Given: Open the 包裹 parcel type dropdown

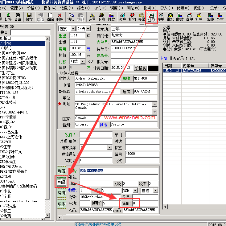Looking at the screenshot, I should tap(73, 29).
